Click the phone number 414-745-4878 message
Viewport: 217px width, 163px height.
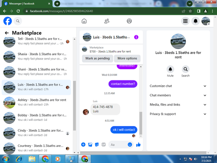(x=105, y=109)
